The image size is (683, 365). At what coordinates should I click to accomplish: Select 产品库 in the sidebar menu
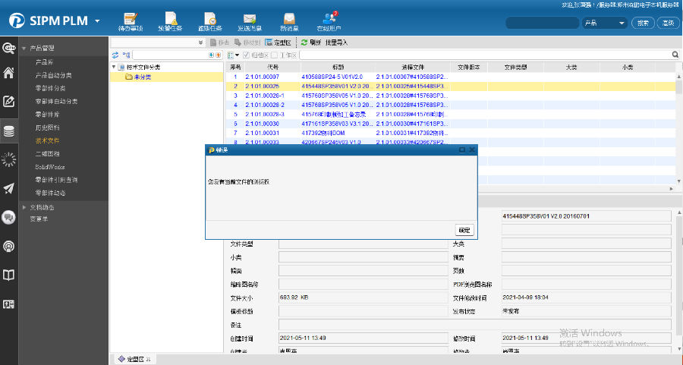(x=45, y=61)
